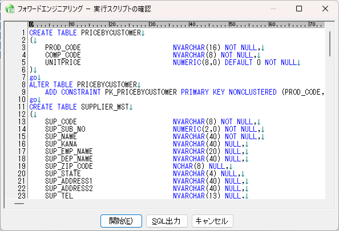339x231 pixels.
Task: Maximize the dialog window
Action: [299, 9]
